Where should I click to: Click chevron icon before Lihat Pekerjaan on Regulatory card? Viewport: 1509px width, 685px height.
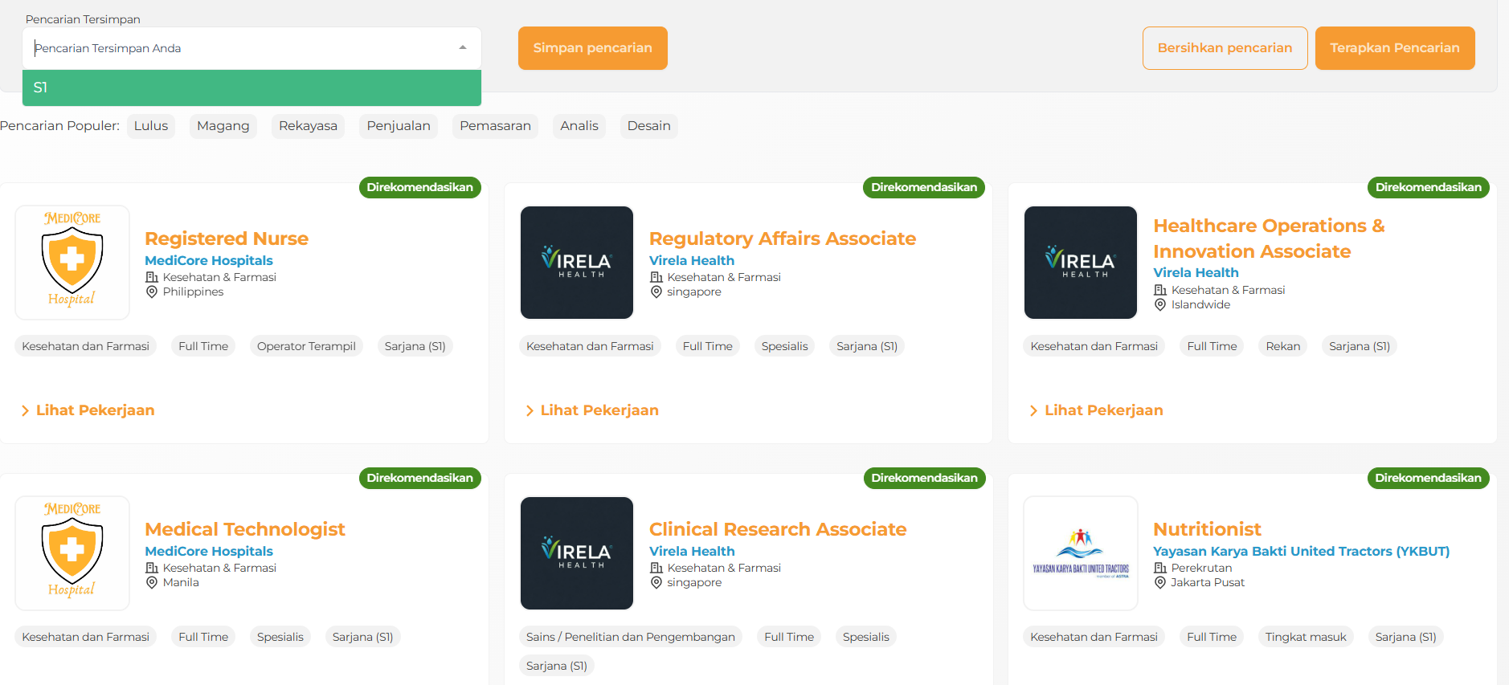(529, 411)
